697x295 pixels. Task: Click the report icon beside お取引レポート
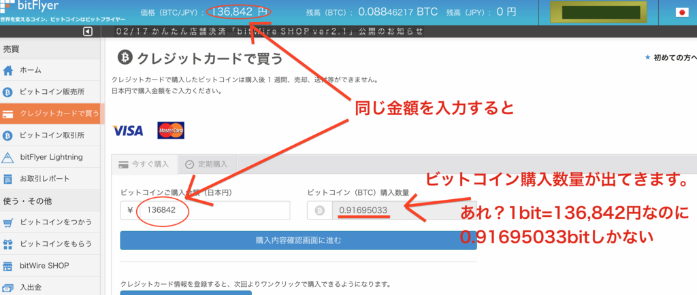[x=7, y=179]
